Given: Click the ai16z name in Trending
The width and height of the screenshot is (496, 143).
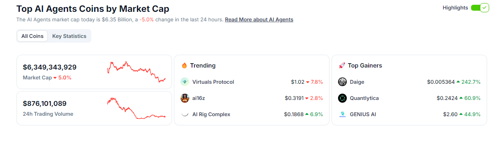Looking at the screenshot, I should [200, 98].
